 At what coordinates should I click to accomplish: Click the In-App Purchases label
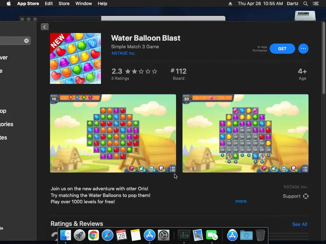(x=260, y=49)
